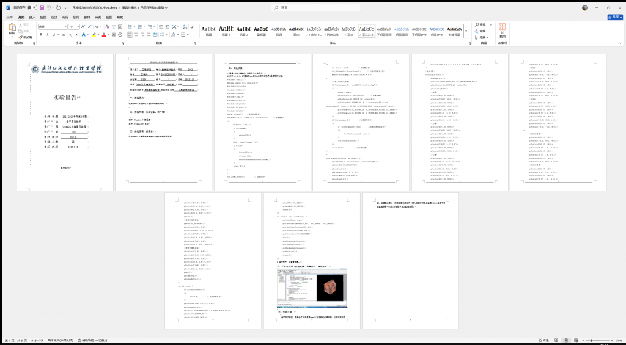Toggle Italic formatting
This screenshot has width=626, height=345.
pos(48,35)
